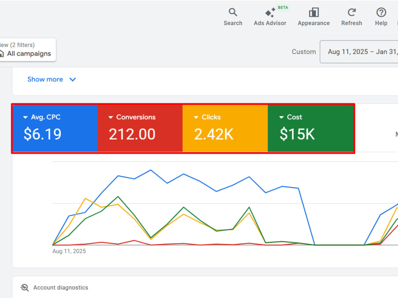Viewport: 398px width, 298px height.
Task: Click the Account diagnostics icon
Action: pyautogui.click(x=25, y=288)
